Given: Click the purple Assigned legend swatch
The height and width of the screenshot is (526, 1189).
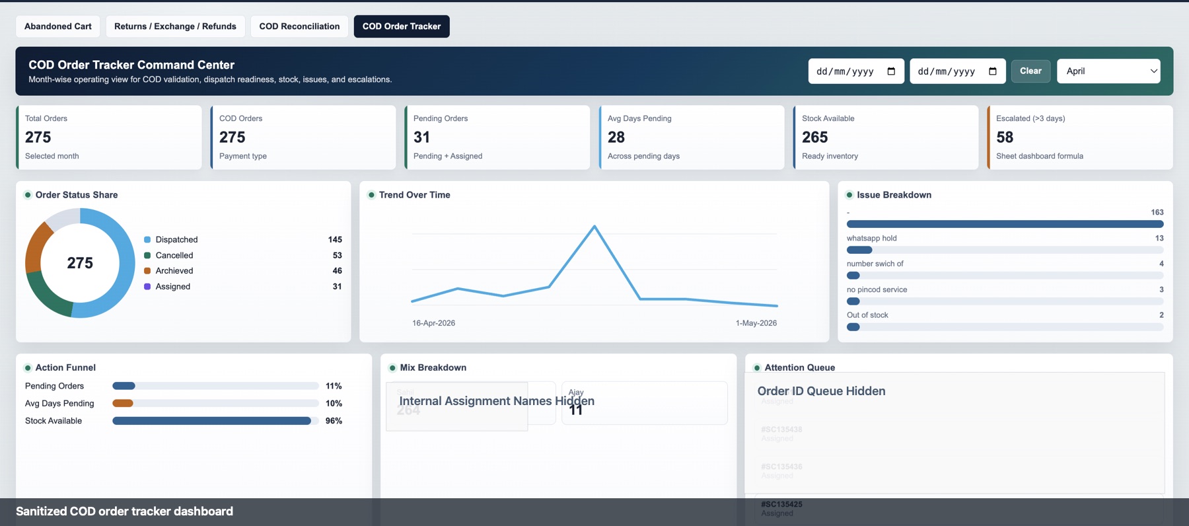Looking at the screenshot, I should [x=147, y=286].
